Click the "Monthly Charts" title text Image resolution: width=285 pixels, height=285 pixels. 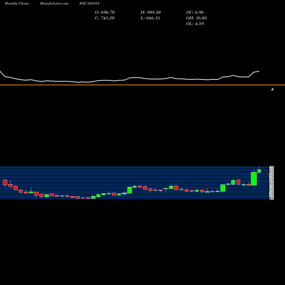tap(17, 3)
